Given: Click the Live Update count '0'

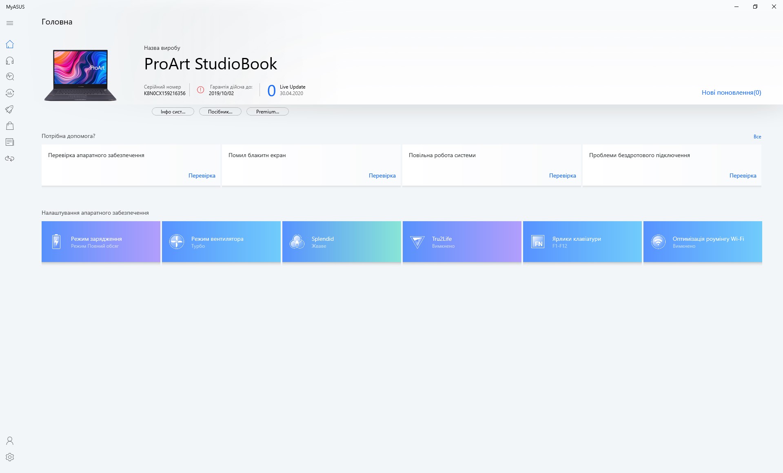Looking at the screenshot, I should [x=271, y=91].
